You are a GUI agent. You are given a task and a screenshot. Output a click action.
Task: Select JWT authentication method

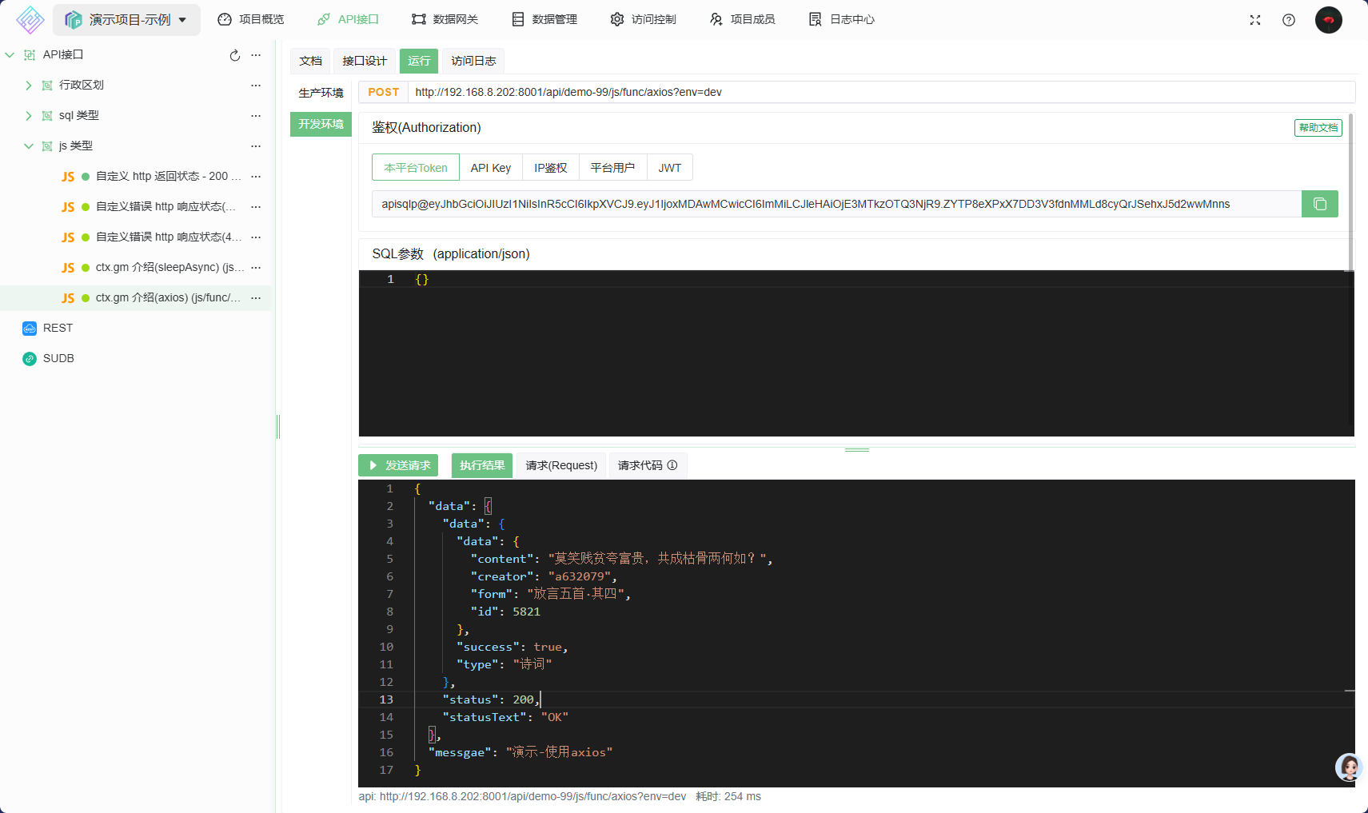click(669, 167)
